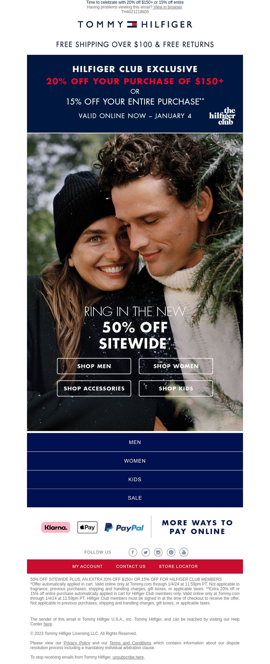Click the Apple Pay logo
The width and height of the screenshot is (270, 664).
87,527
